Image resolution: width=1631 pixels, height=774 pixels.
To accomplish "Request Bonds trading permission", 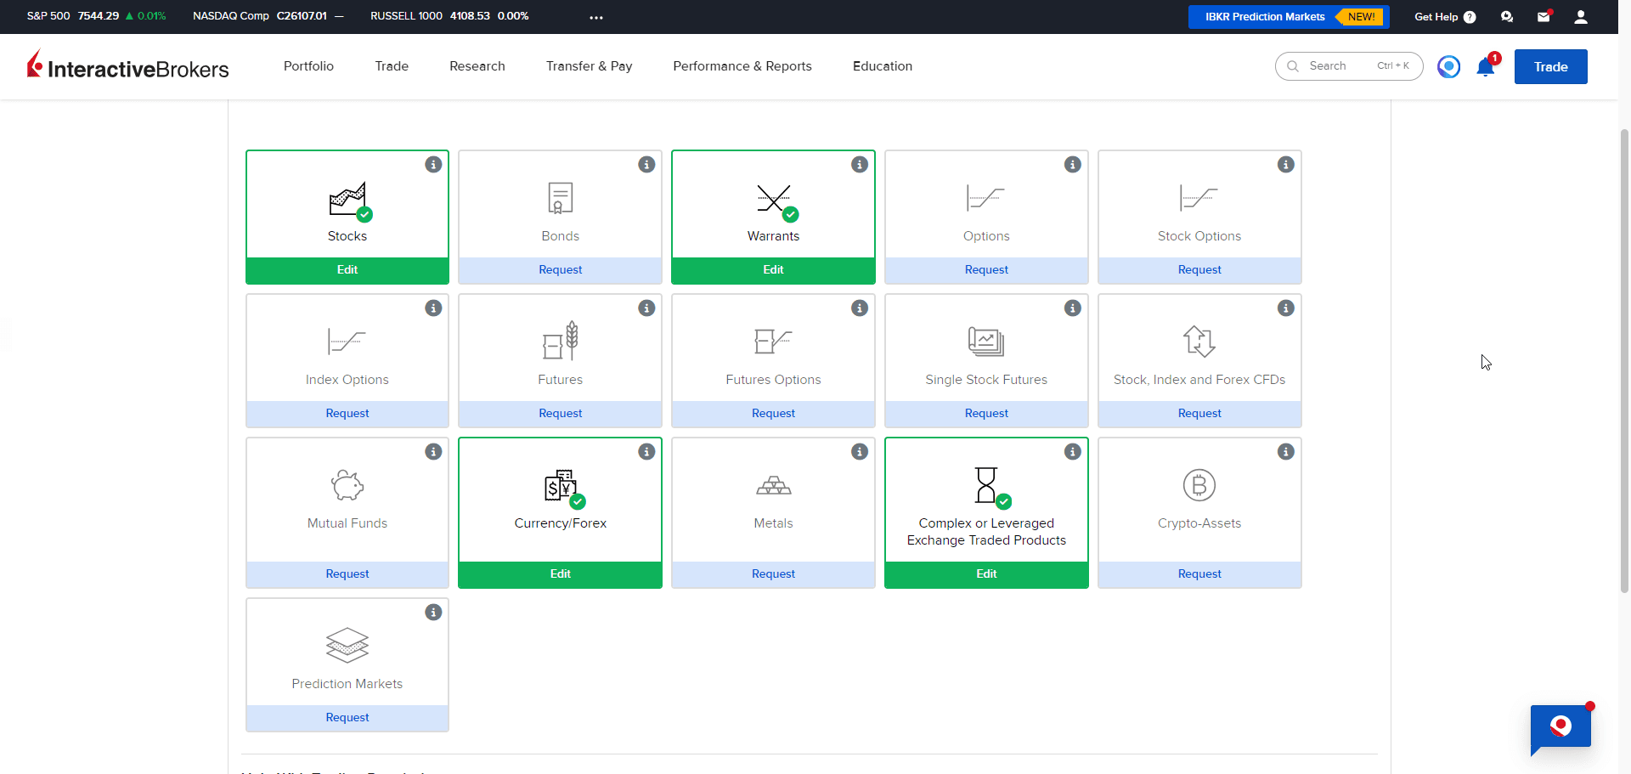I will pyautogui.click(x=561, y=270).
